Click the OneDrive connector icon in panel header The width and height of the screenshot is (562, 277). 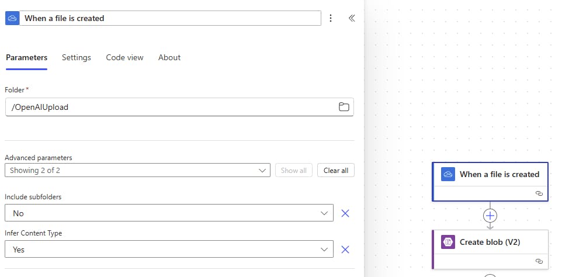click(x=12, y=18)
